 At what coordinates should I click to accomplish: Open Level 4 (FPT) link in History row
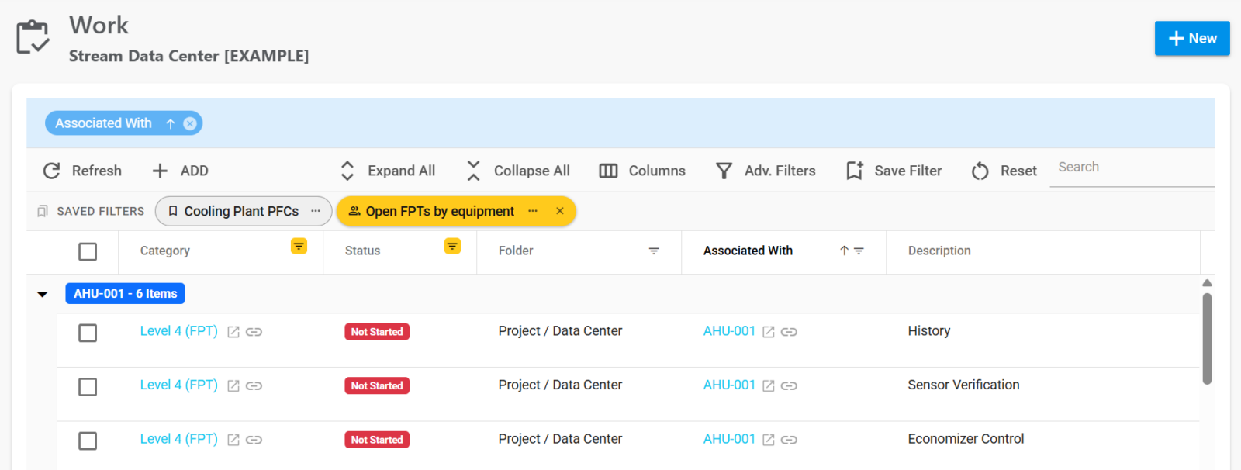178,331
